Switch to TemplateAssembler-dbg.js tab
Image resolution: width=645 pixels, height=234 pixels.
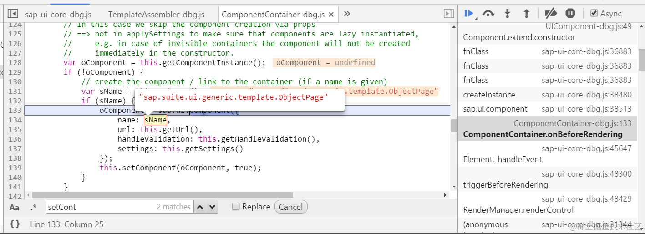click(x=156, y=15)
